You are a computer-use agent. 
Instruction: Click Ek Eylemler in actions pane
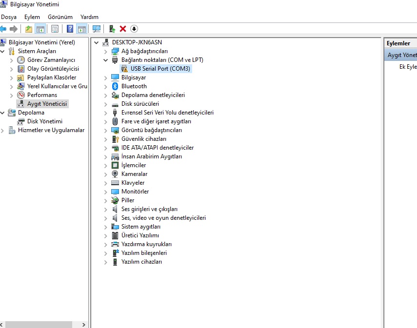[408, 66]
